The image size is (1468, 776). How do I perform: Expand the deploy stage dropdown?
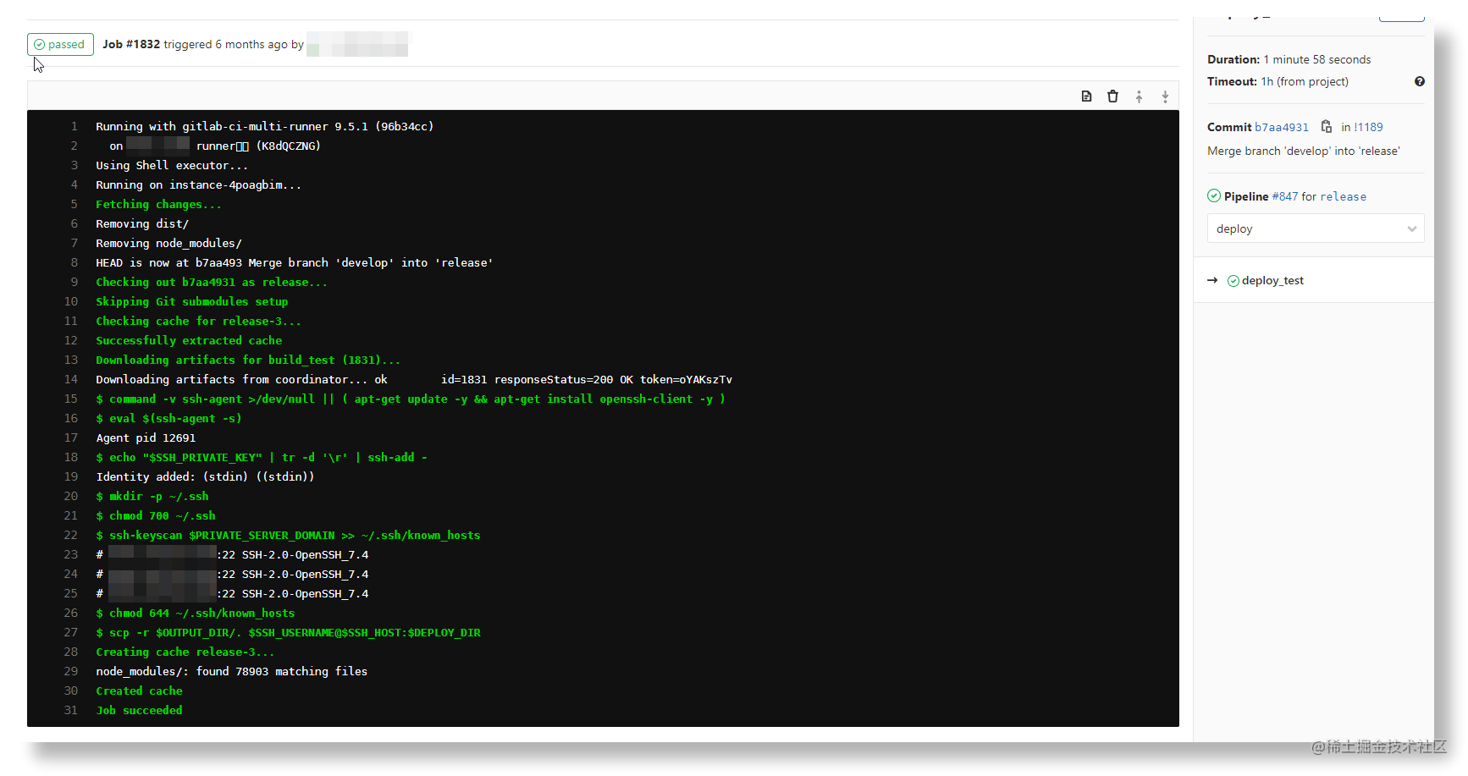[1315, 228]
